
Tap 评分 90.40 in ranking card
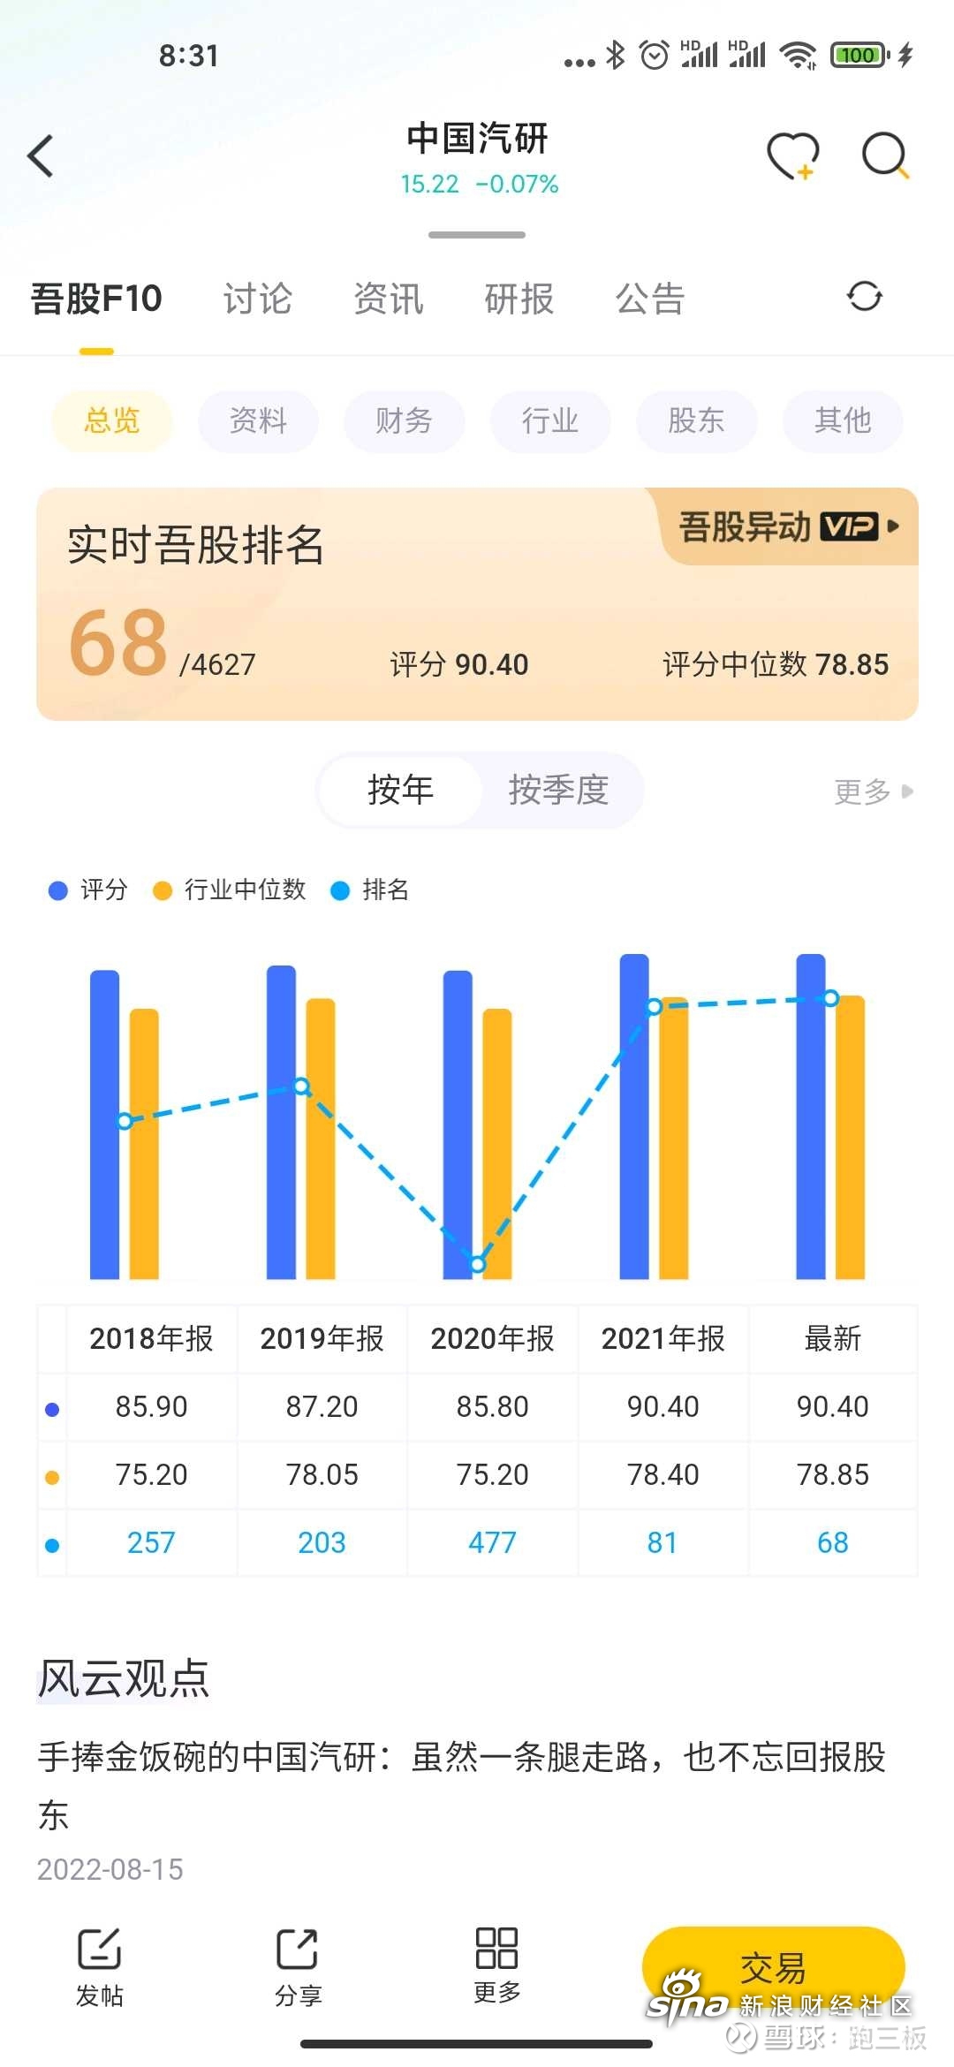click(458, 665)
